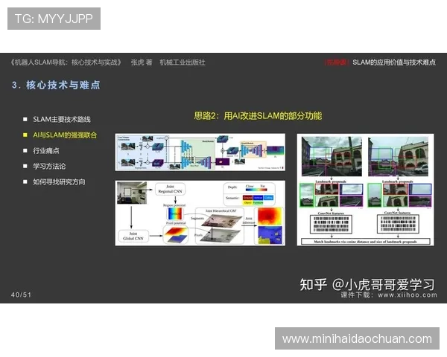The width and height of the screenshot is (447, 357).
Task: Open the Joint Regional CNN pipeline diagram
Action: tap(200, 213)
